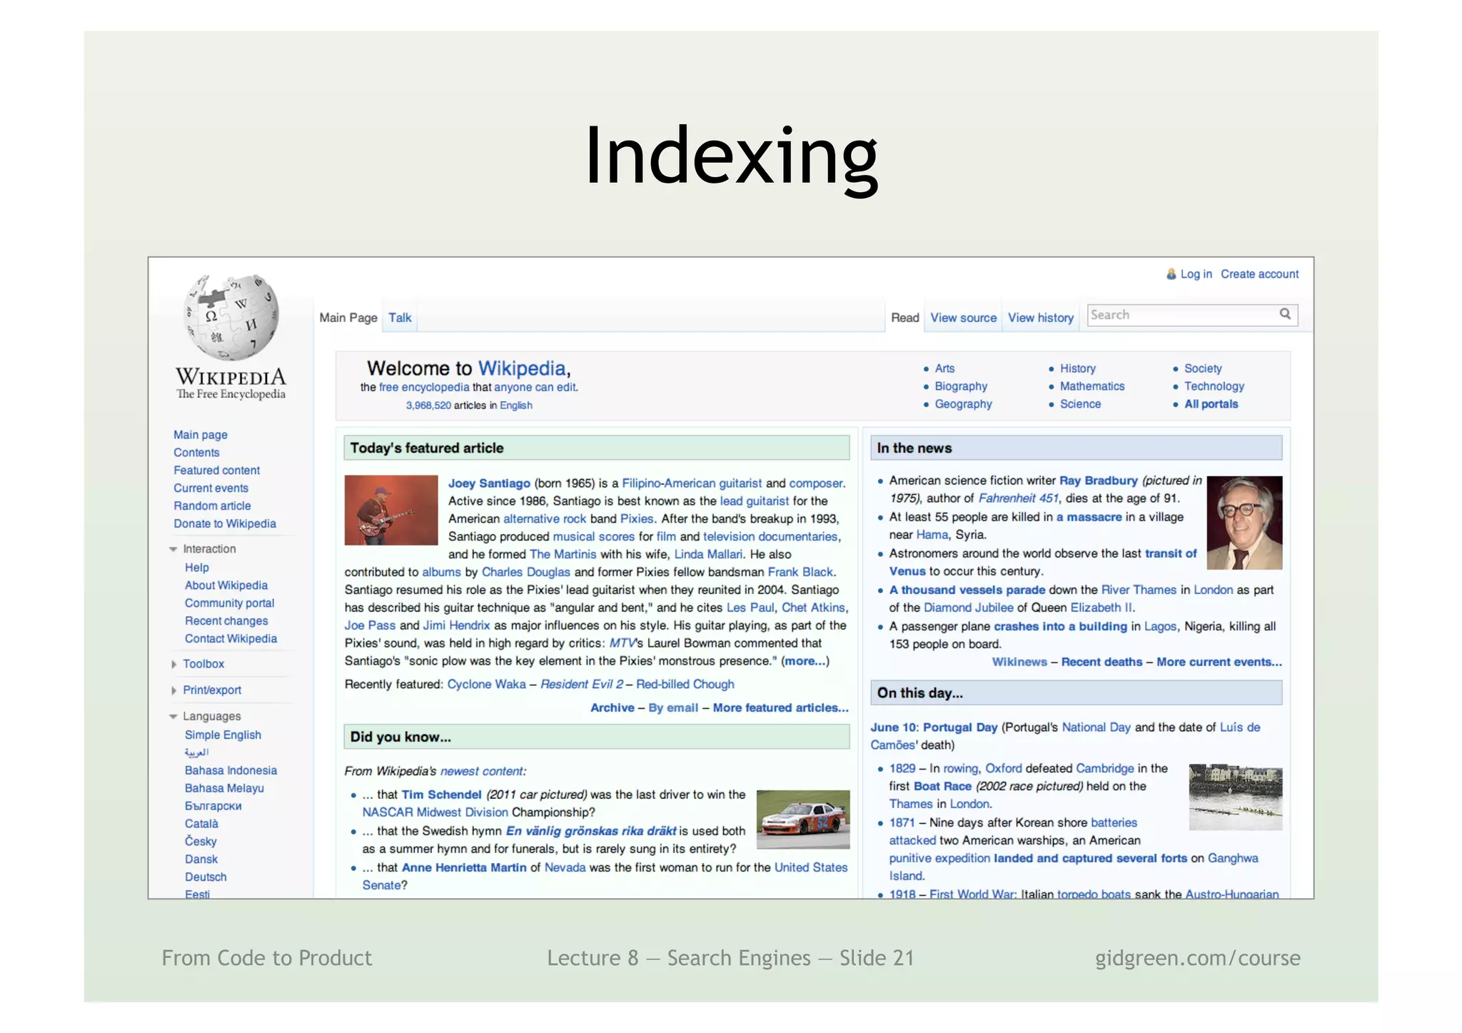Click Random article in sidebar
Image resolution: width=1462 pixels, height=1033 pixels.
[212, 506]
